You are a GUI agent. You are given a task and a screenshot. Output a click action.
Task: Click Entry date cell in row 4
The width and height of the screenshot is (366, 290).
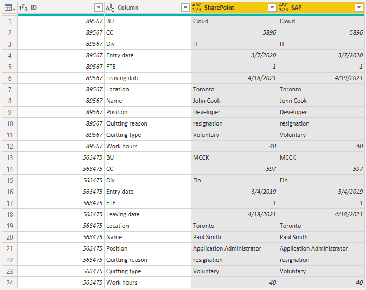pos(147,55)
